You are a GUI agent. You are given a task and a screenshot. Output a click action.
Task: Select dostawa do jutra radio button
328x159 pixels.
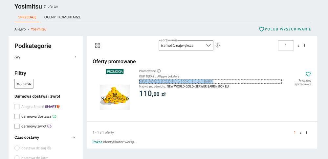coord(17,158)
